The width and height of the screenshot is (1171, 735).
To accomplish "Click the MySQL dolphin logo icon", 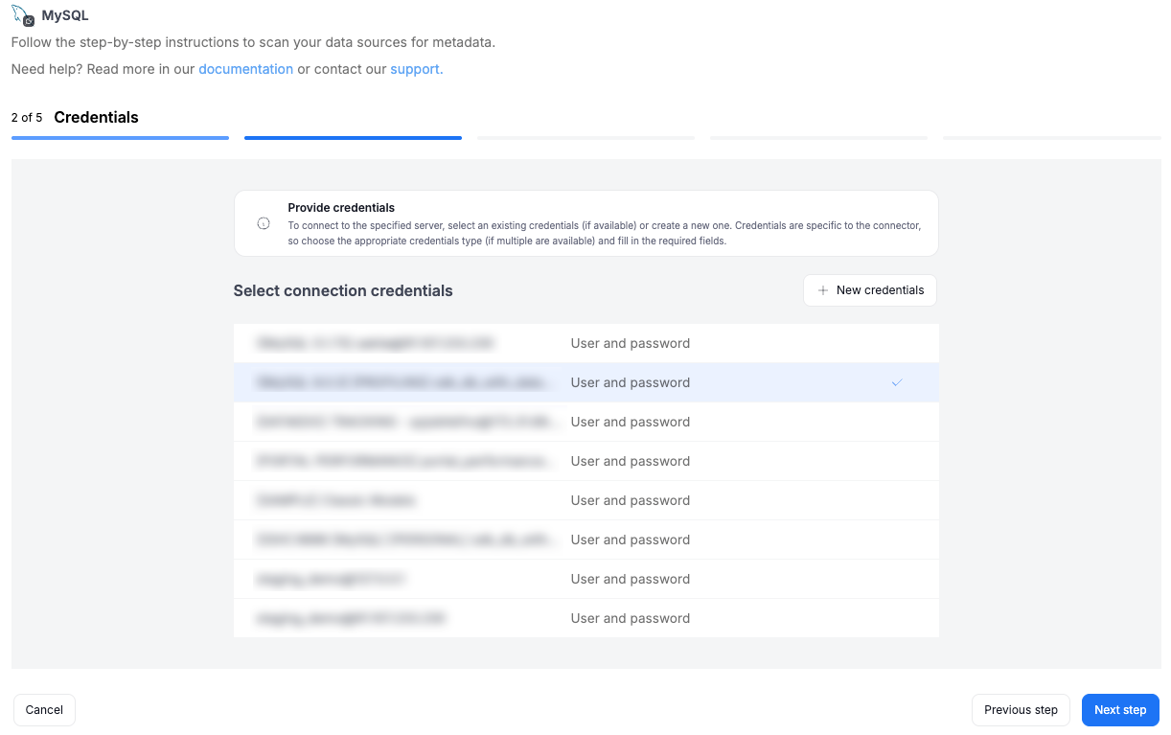I will click(23, 14).
